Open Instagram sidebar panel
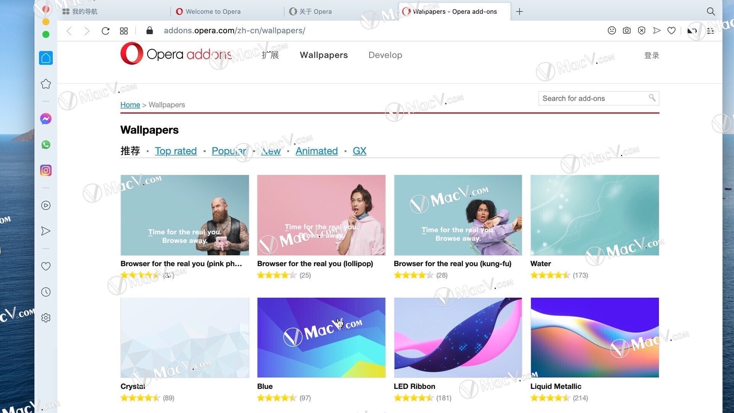Screen dimensions: 734x413 pos(46,170)
